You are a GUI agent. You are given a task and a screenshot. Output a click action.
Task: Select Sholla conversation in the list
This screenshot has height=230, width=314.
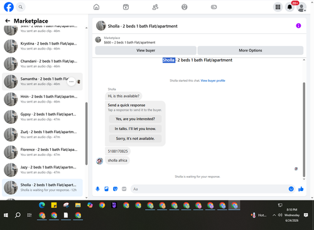pos(42,187)
